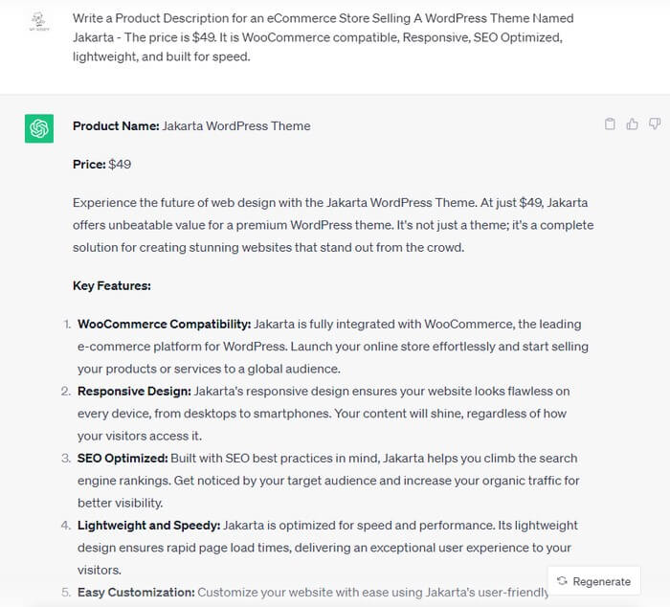Click 'Responsive Design:' feature heading
This screenshot has width=670, height=607.
(x=134, y=392)
